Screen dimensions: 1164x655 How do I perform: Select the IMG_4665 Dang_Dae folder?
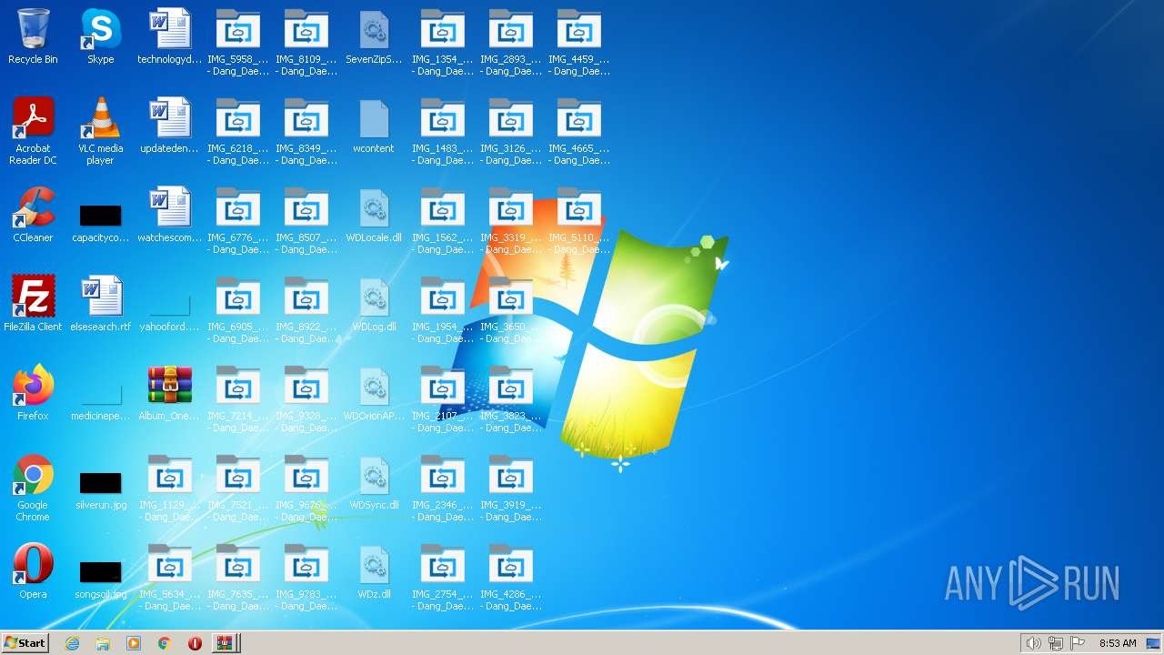click(x=578, y=131)
